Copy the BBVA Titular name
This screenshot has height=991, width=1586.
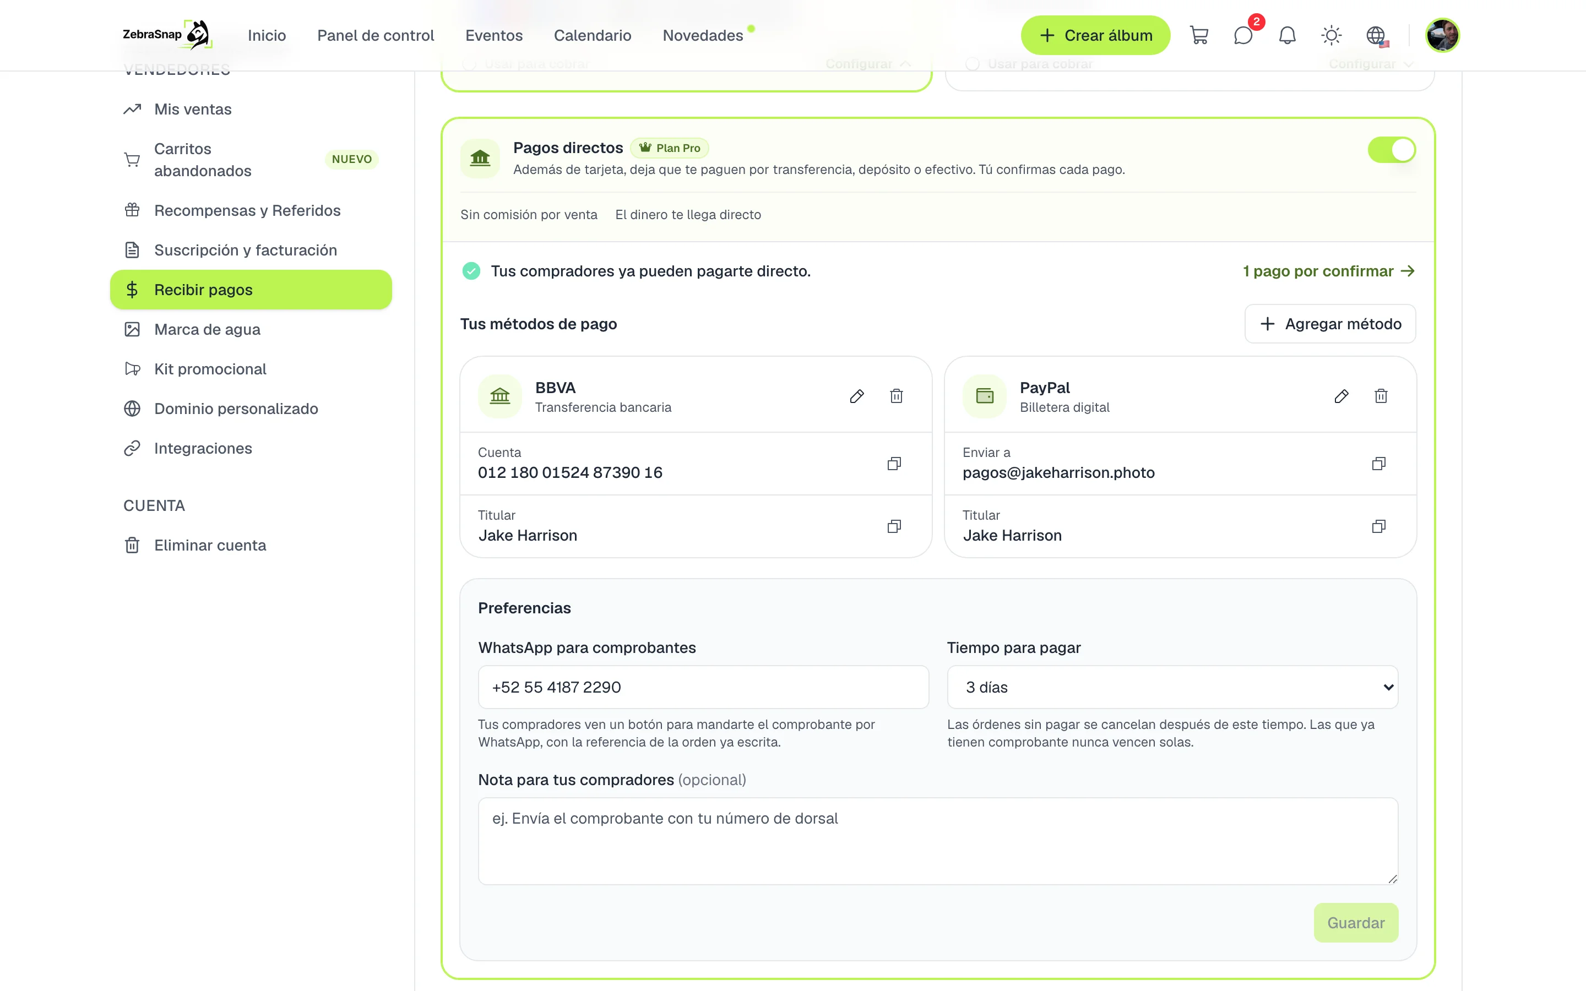coord(894,526)
